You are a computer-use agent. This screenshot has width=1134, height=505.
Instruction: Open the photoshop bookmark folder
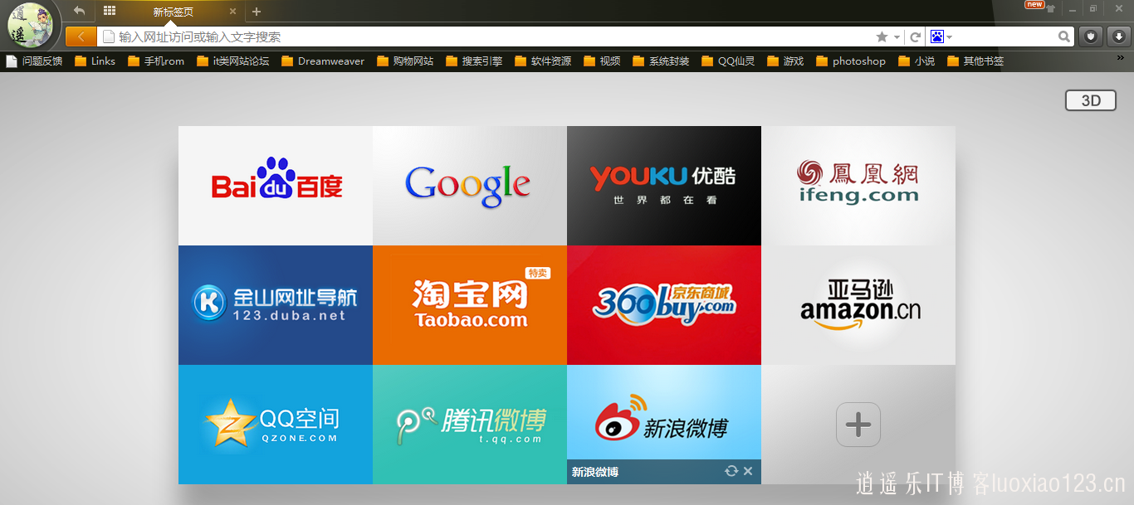[851, 61]
